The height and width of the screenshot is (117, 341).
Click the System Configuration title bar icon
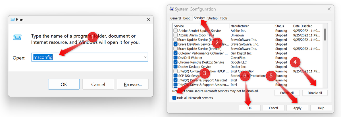point(171,9)
